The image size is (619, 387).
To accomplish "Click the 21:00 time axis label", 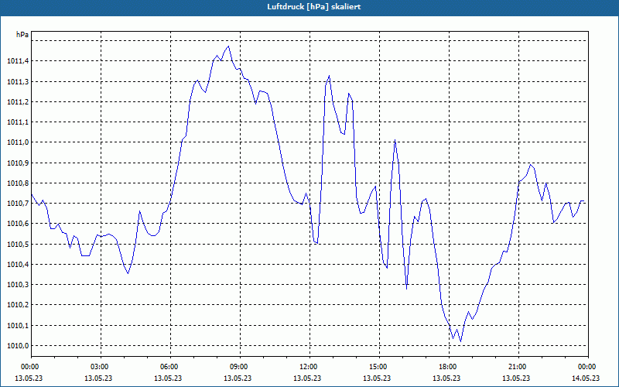I will (x=518, y=367).
